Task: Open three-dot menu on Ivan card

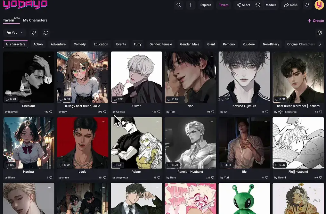Action: [x=211, y=56]
